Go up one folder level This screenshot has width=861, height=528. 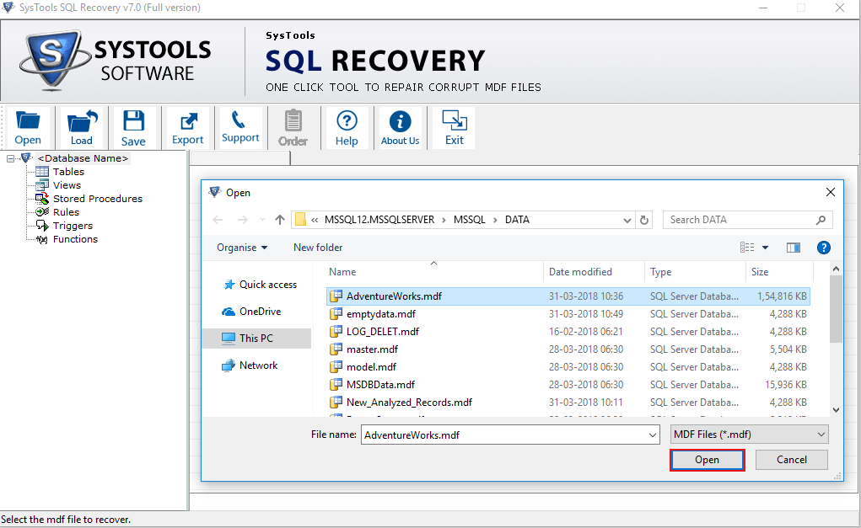tap(280, 220)
